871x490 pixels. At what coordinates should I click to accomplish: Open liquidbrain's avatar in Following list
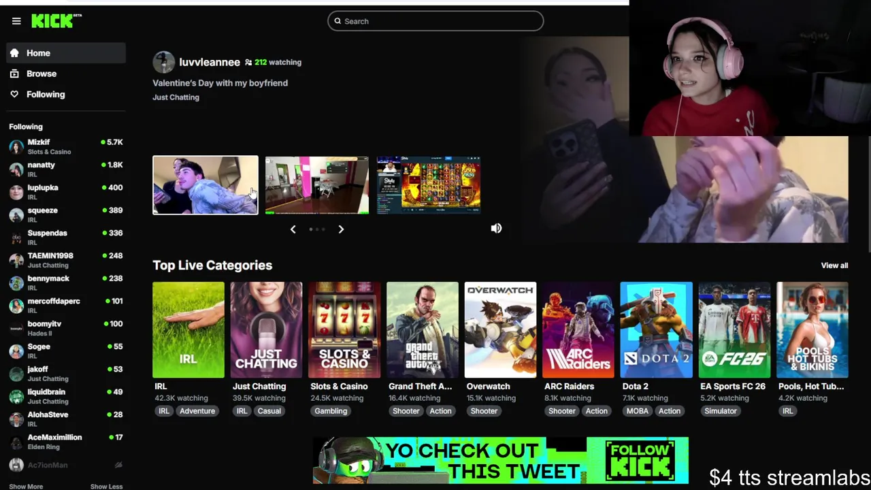(x=16, y=397)
